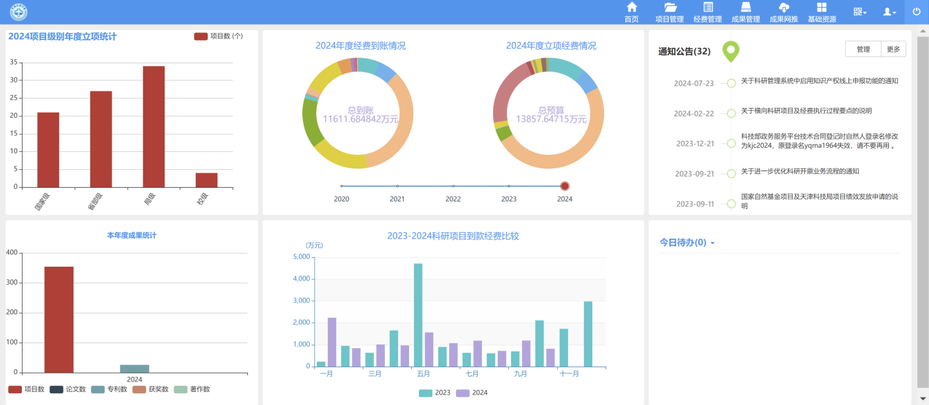Select 2020 on the year timeline
This screenshot has width=929, height=405.
pos(342,186)
